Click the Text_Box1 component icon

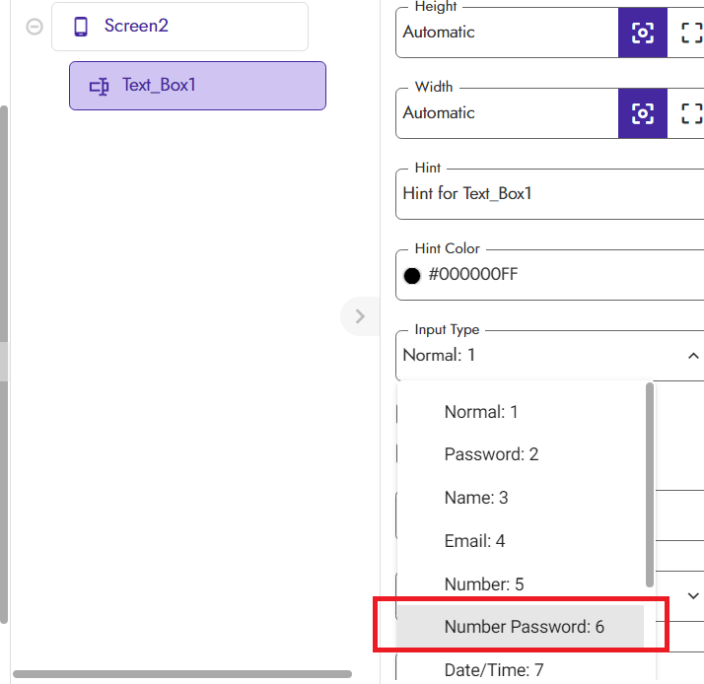[99, 86]
